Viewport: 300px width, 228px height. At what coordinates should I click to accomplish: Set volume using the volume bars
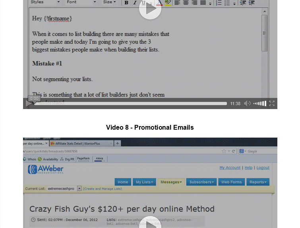pyautogui.click(x=260, y=103)
